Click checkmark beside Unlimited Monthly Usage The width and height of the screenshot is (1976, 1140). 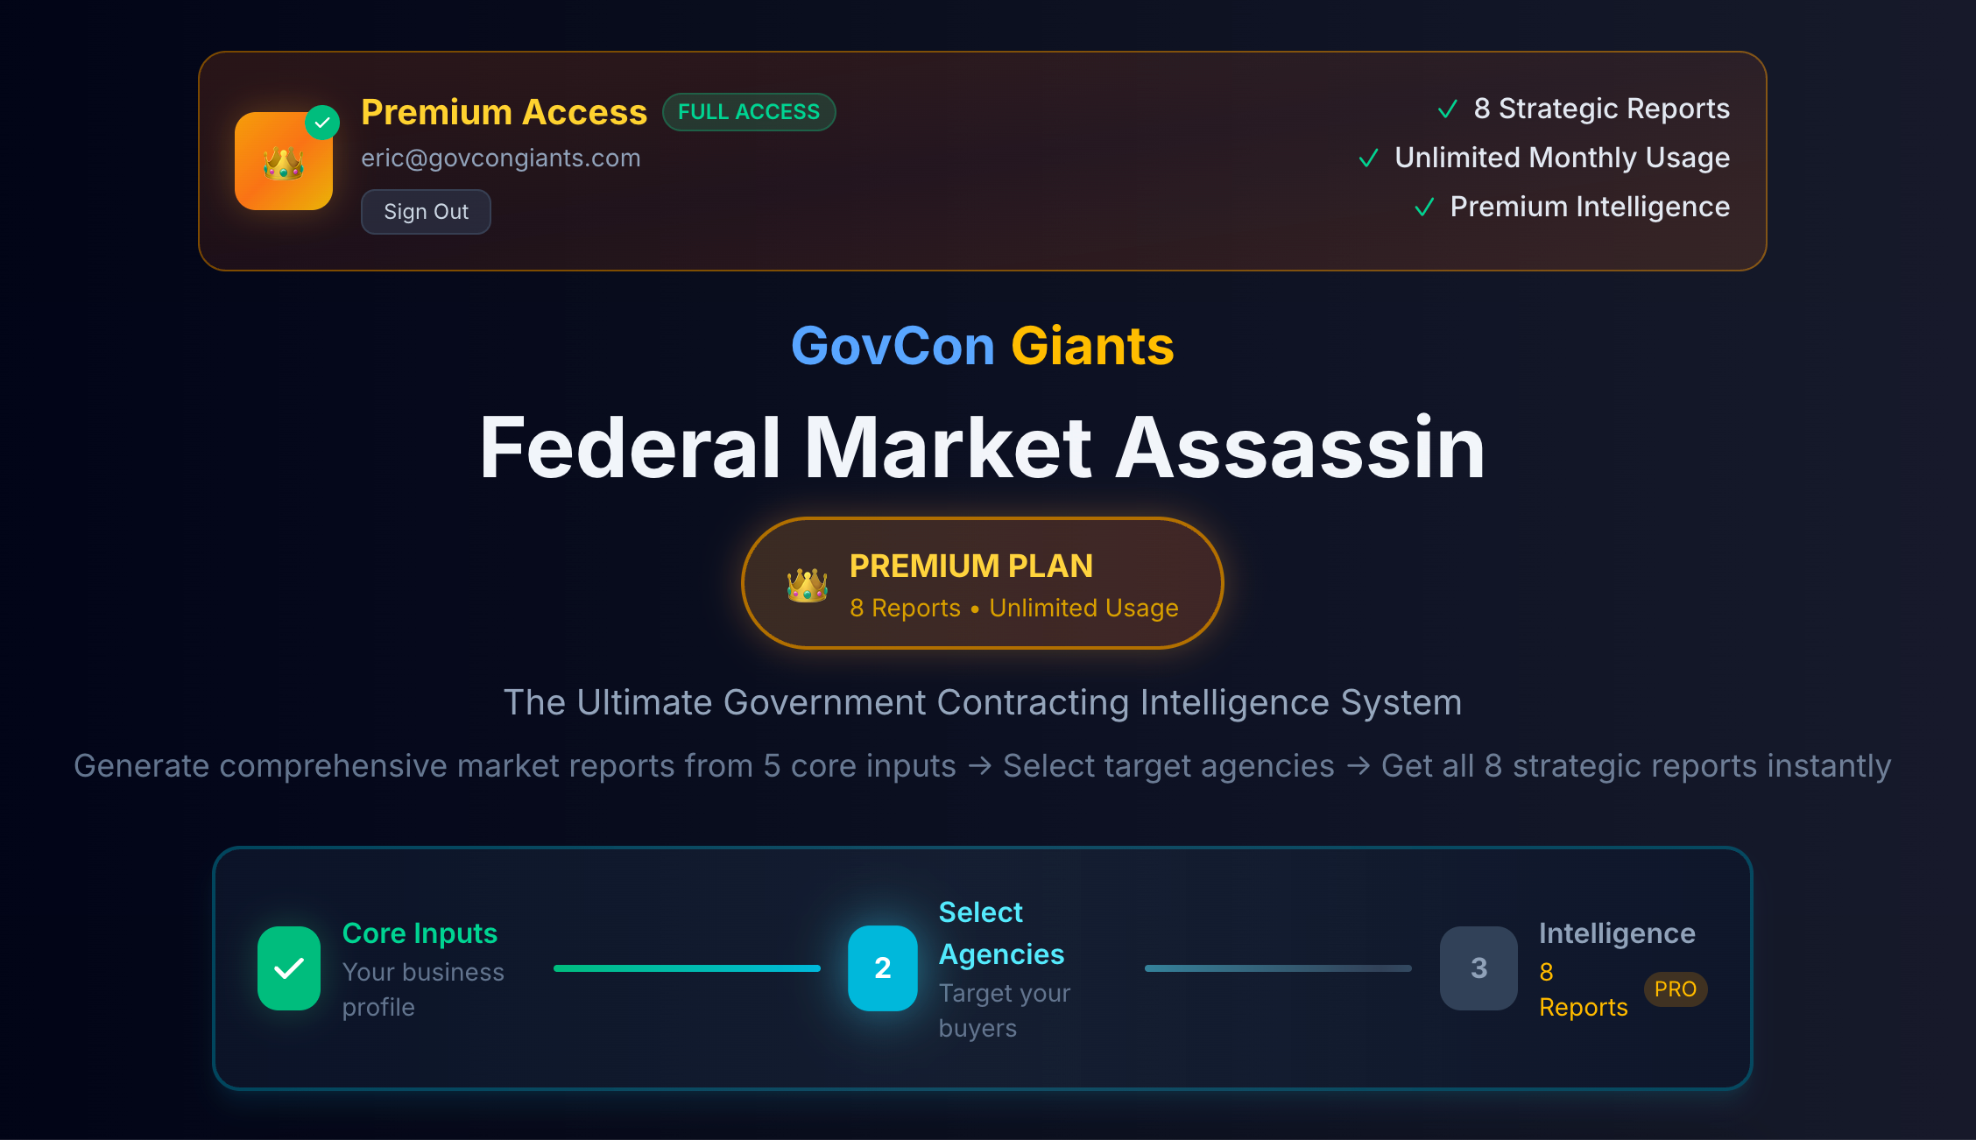(x=1368, y=158)
